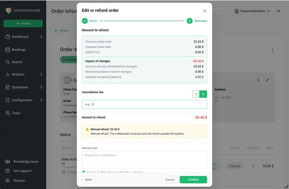
Task: Click the Search magnifier icon
Action: (x=7, y=62)
